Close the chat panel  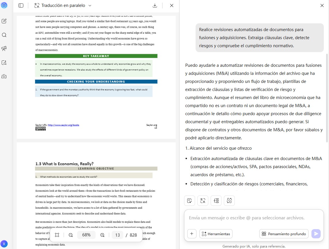(322, 5)
